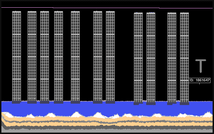Viewport: 214px width, 134px height.
Task: Click the white peak at the far right edge
Action: click(208, 115)
